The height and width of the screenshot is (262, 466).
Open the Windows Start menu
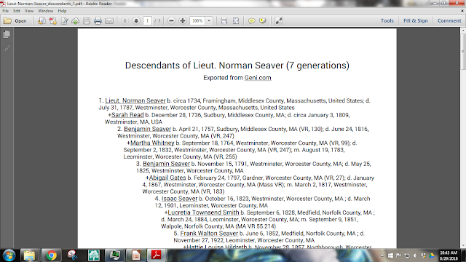coord(9,255)
